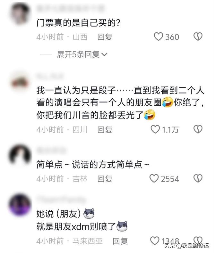The image size is (214, 253).
Task: Like the 山西 comment with 360 likes
Action: (x=158, y=37)
